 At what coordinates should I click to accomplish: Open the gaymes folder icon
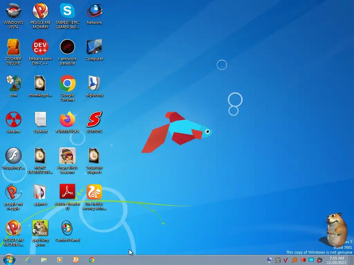coord(40,195)
